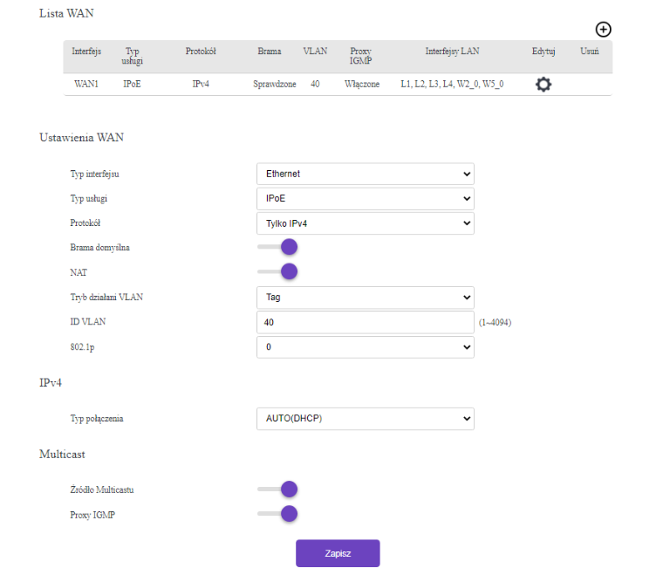The image size is (670, 582).
Task: Click the ID VLAN input field
Action: click(365, 323)
